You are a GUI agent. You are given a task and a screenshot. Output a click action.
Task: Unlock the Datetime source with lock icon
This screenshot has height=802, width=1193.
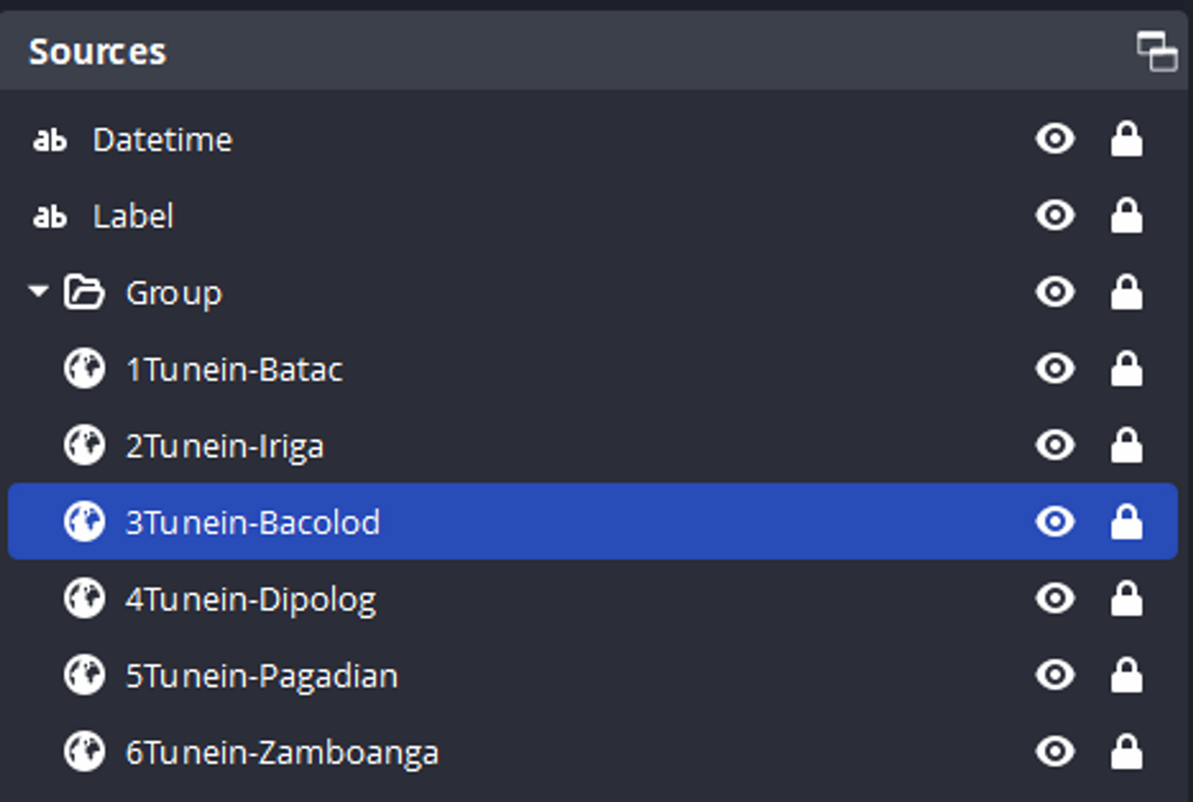1126,139
